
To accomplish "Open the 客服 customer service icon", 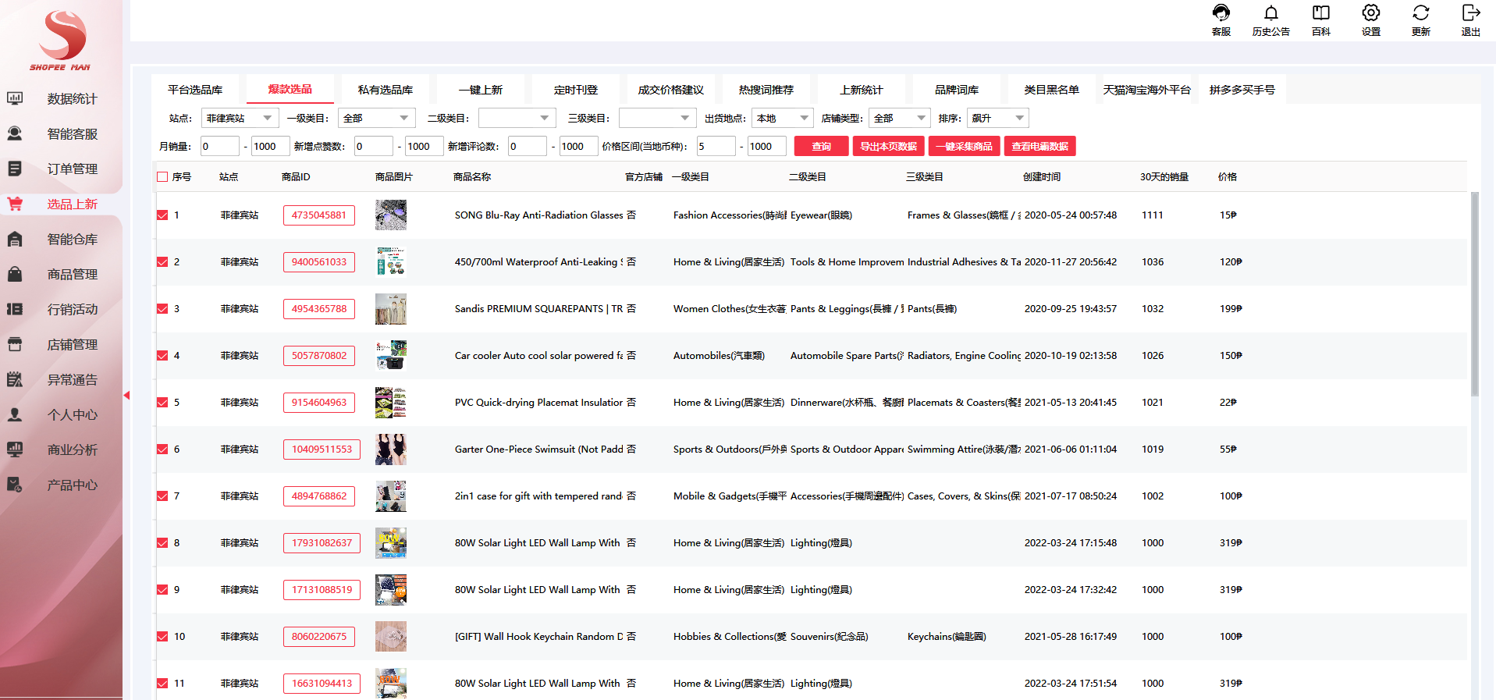I will coord(1221,20).
